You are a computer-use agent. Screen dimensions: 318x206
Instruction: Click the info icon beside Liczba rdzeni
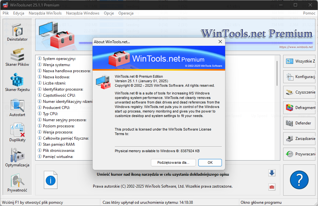(x=40, y=83)
